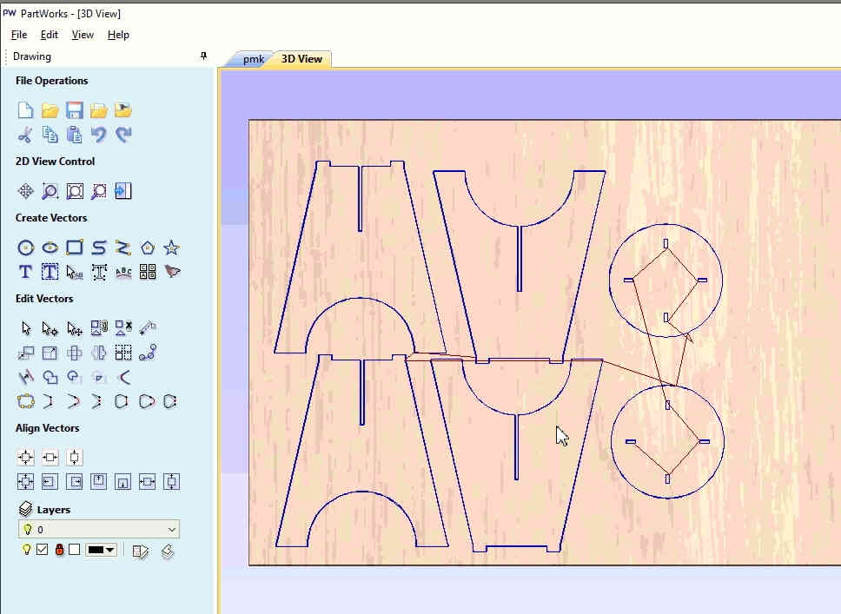Create a new file
The height and width of the screenshot is (614, 841).
click(x=25, y=110)
